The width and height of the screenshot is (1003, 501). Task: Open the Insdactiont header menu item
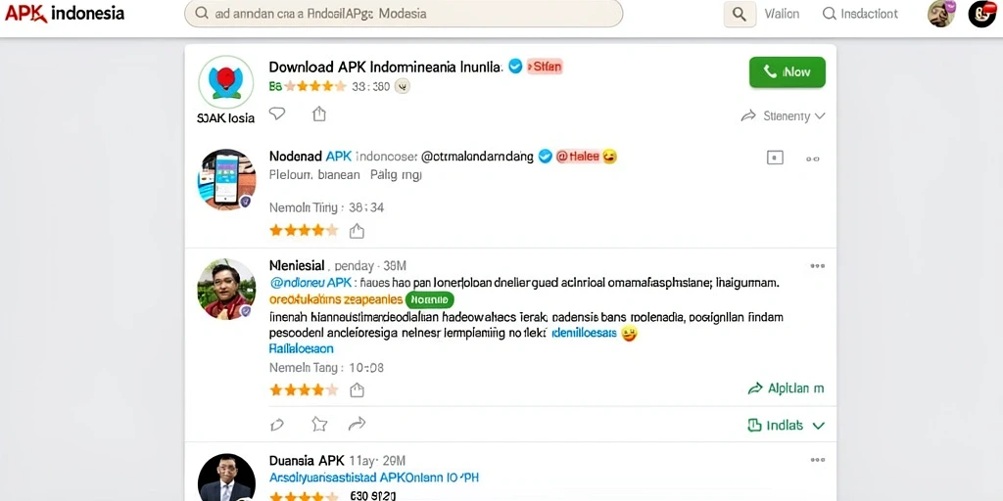click(x=860, y=14)
